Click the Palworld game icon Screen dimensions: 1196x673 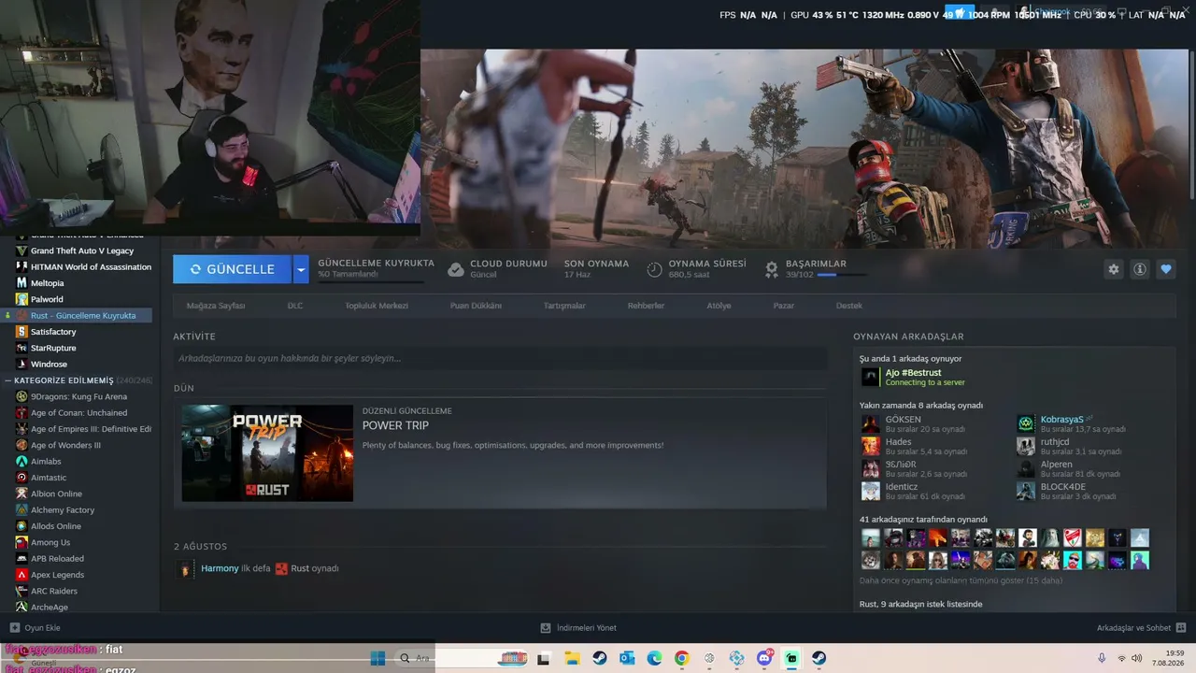coord(21,299)
